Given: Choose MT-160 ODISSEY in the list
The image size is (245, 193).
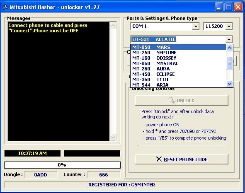Looking at the screenshot, I should pyautogui.click(x=178, y=58).
